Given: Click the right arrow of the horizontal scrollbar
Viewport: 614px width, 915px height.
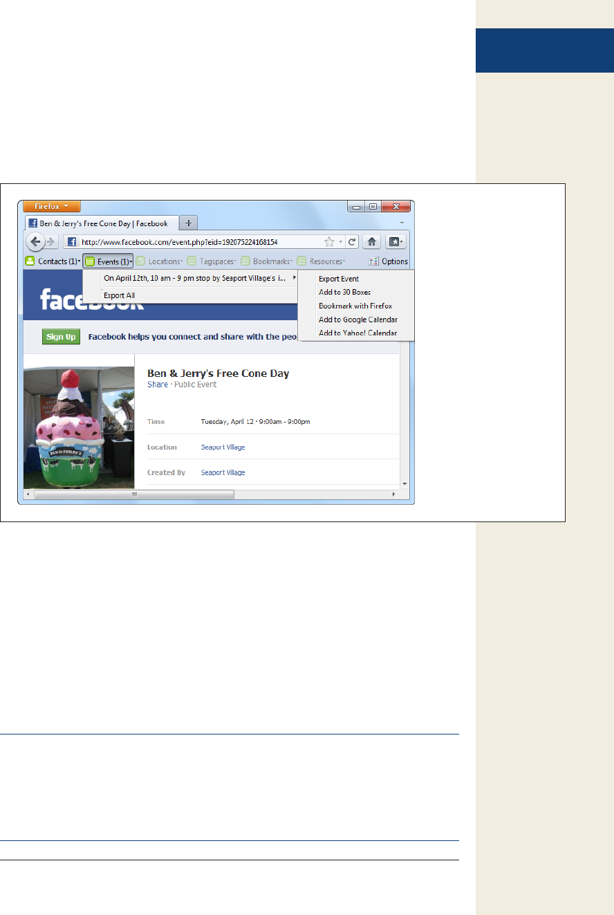Looking at the screenshot, I should click(395, 495).
